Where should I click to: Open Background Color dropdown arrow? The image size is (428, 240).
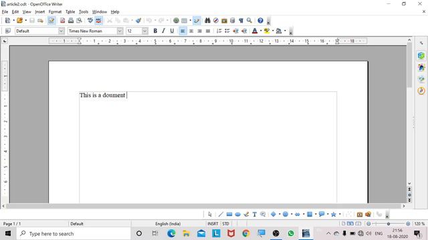point(285,31)
